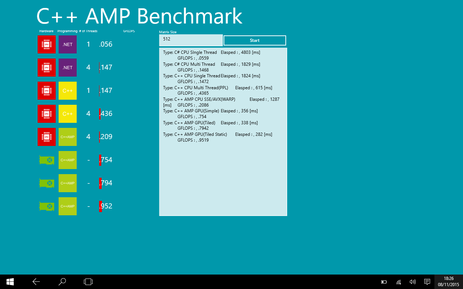Select the C++AMP tile in the .952 row
The image size is (463, 289).
pos(68,206)
